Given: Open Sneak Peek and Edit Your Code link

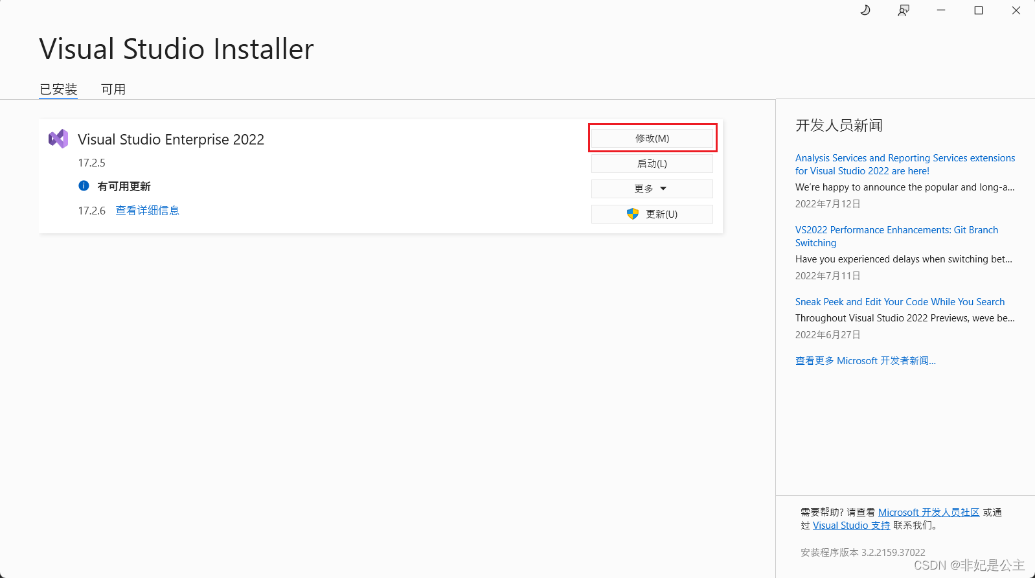Looking at the screenshot, I should 900,302.
